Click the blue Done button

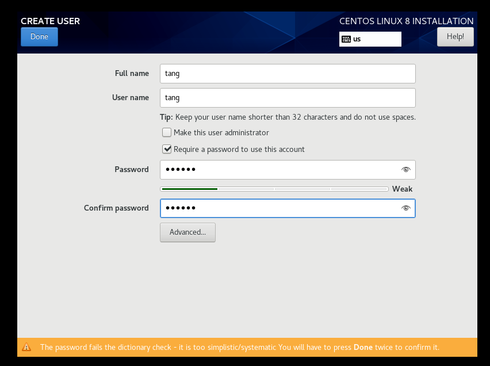coord(39,37)
